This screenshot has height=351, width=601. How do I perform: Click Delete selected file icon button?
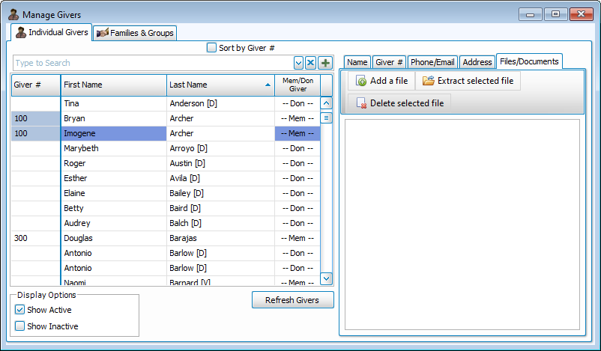361,103
